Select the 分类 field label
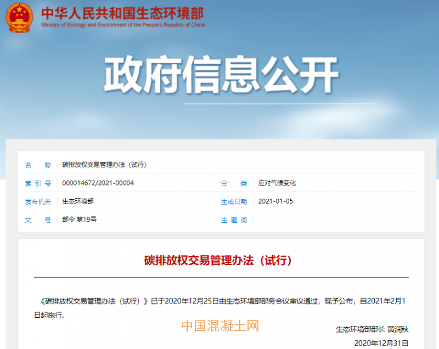 coord(234,183)
